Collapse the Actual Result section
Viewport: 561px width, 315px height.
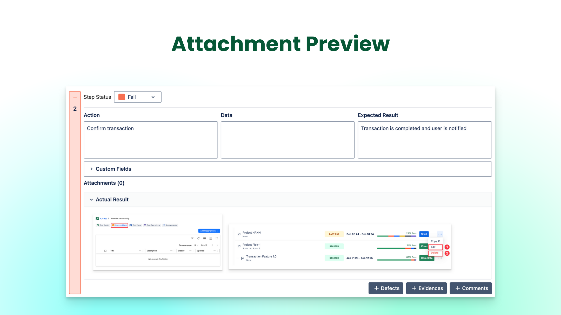coord(91,200)
